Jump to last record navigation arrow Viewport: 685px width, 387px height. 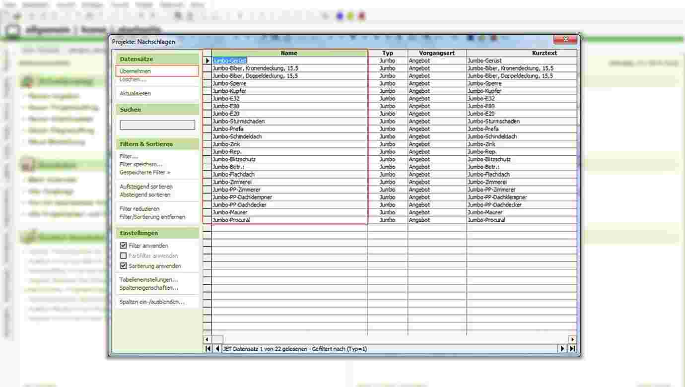click(x=572, y=349)
